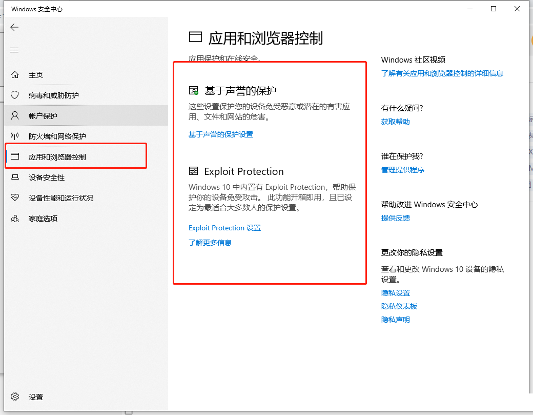This screenshot has width=533, height=415.
Task: Click the Home (主页) house icon
Action: tap(15, 75)
